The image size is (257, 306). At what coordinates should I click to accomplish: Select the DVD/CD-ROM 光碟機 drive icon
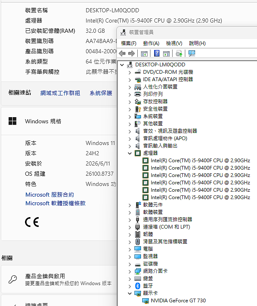click(138, 72)
